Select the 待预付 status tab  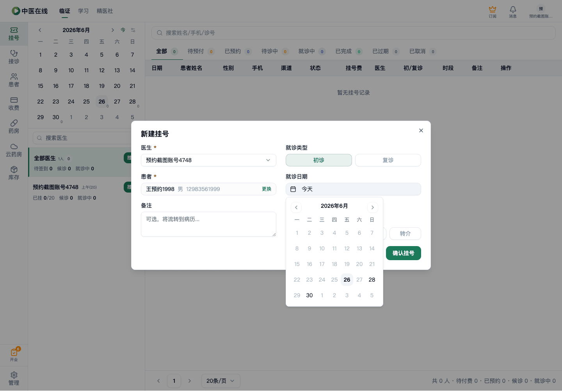(201, 51)
